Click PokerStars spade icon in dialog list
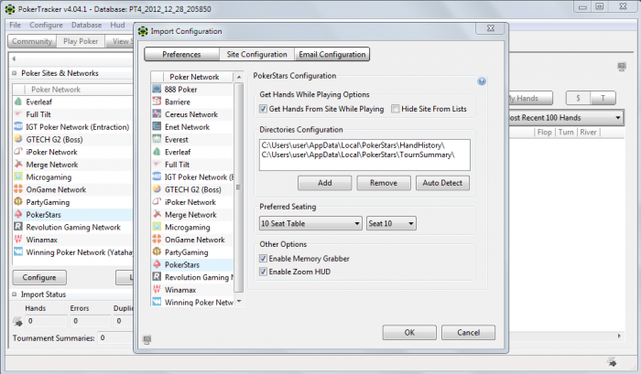This screenshot has height=374, width=641. click(157, 264)
